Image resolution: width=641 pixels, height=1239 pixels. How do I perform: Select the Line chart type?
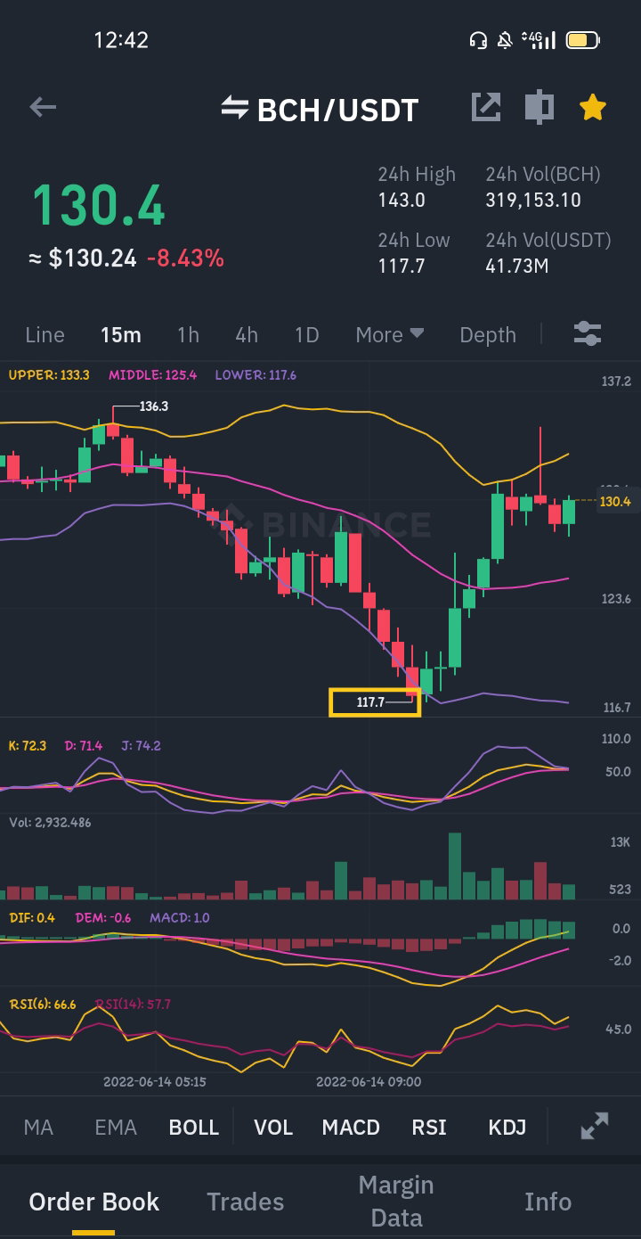point(45,334)
